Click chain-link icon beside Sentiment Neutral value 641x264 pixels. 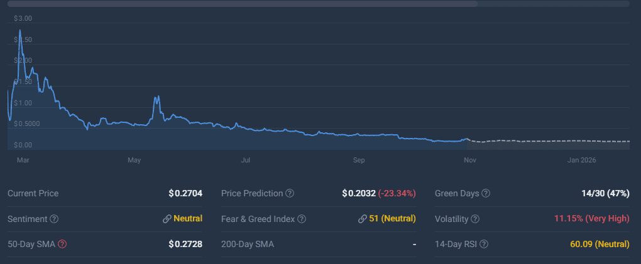click(167, 219)
